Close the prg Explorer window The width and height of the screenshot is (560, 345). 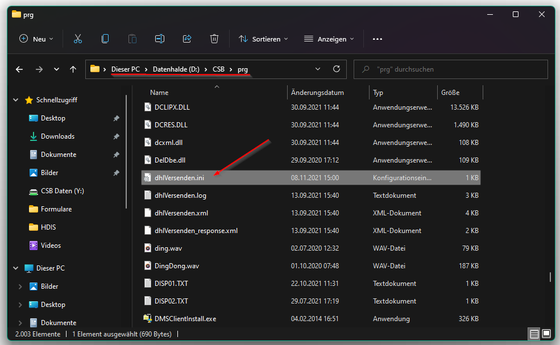(542, 14)
